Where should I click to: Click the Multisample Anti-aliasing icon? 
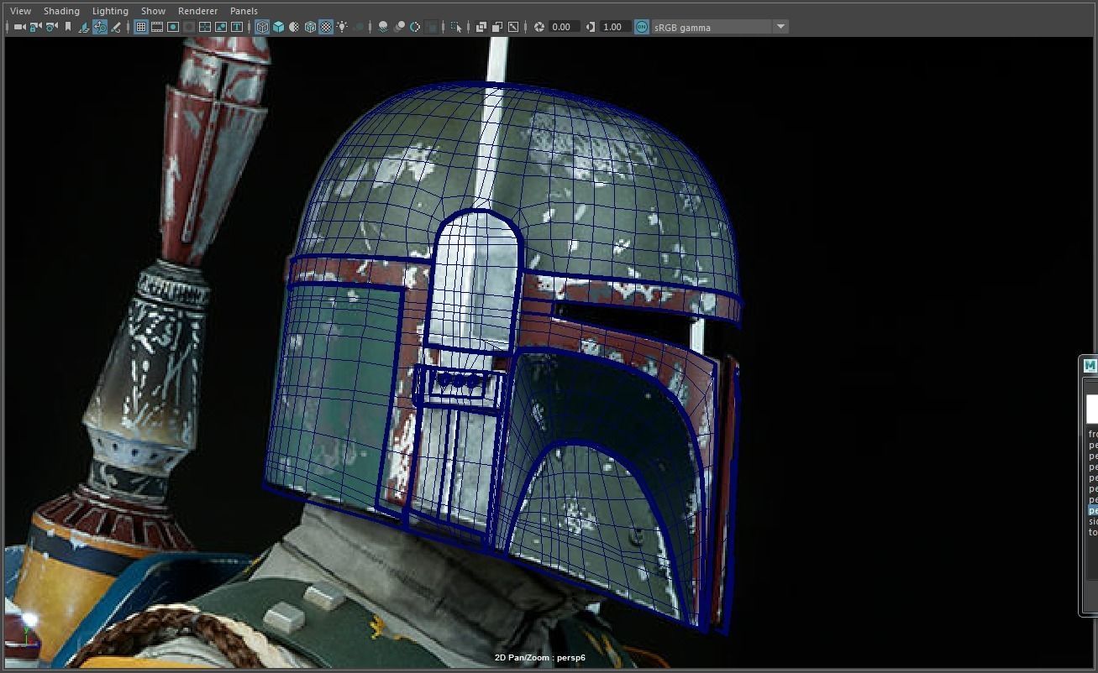point(415,27)
